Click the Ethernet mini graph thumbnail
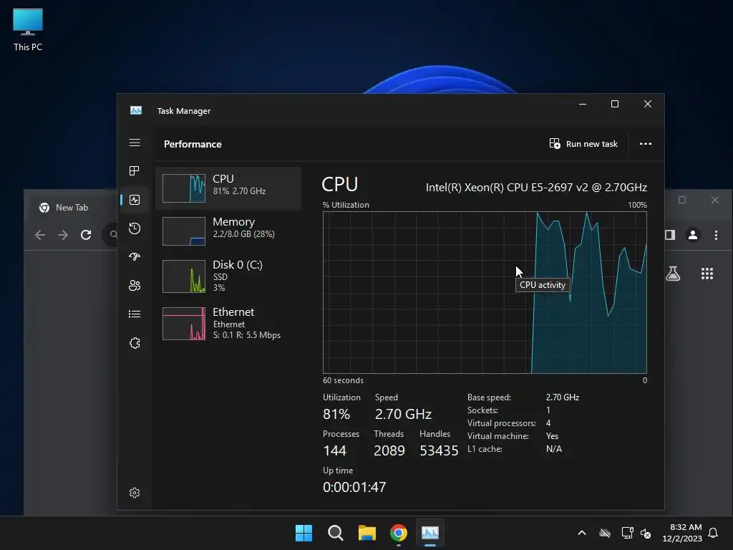Screen dimensions: 733x550 (184, 324)
